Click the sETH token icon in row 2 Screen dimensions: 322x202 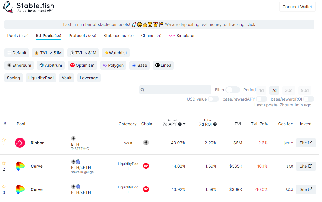[78, 161]
